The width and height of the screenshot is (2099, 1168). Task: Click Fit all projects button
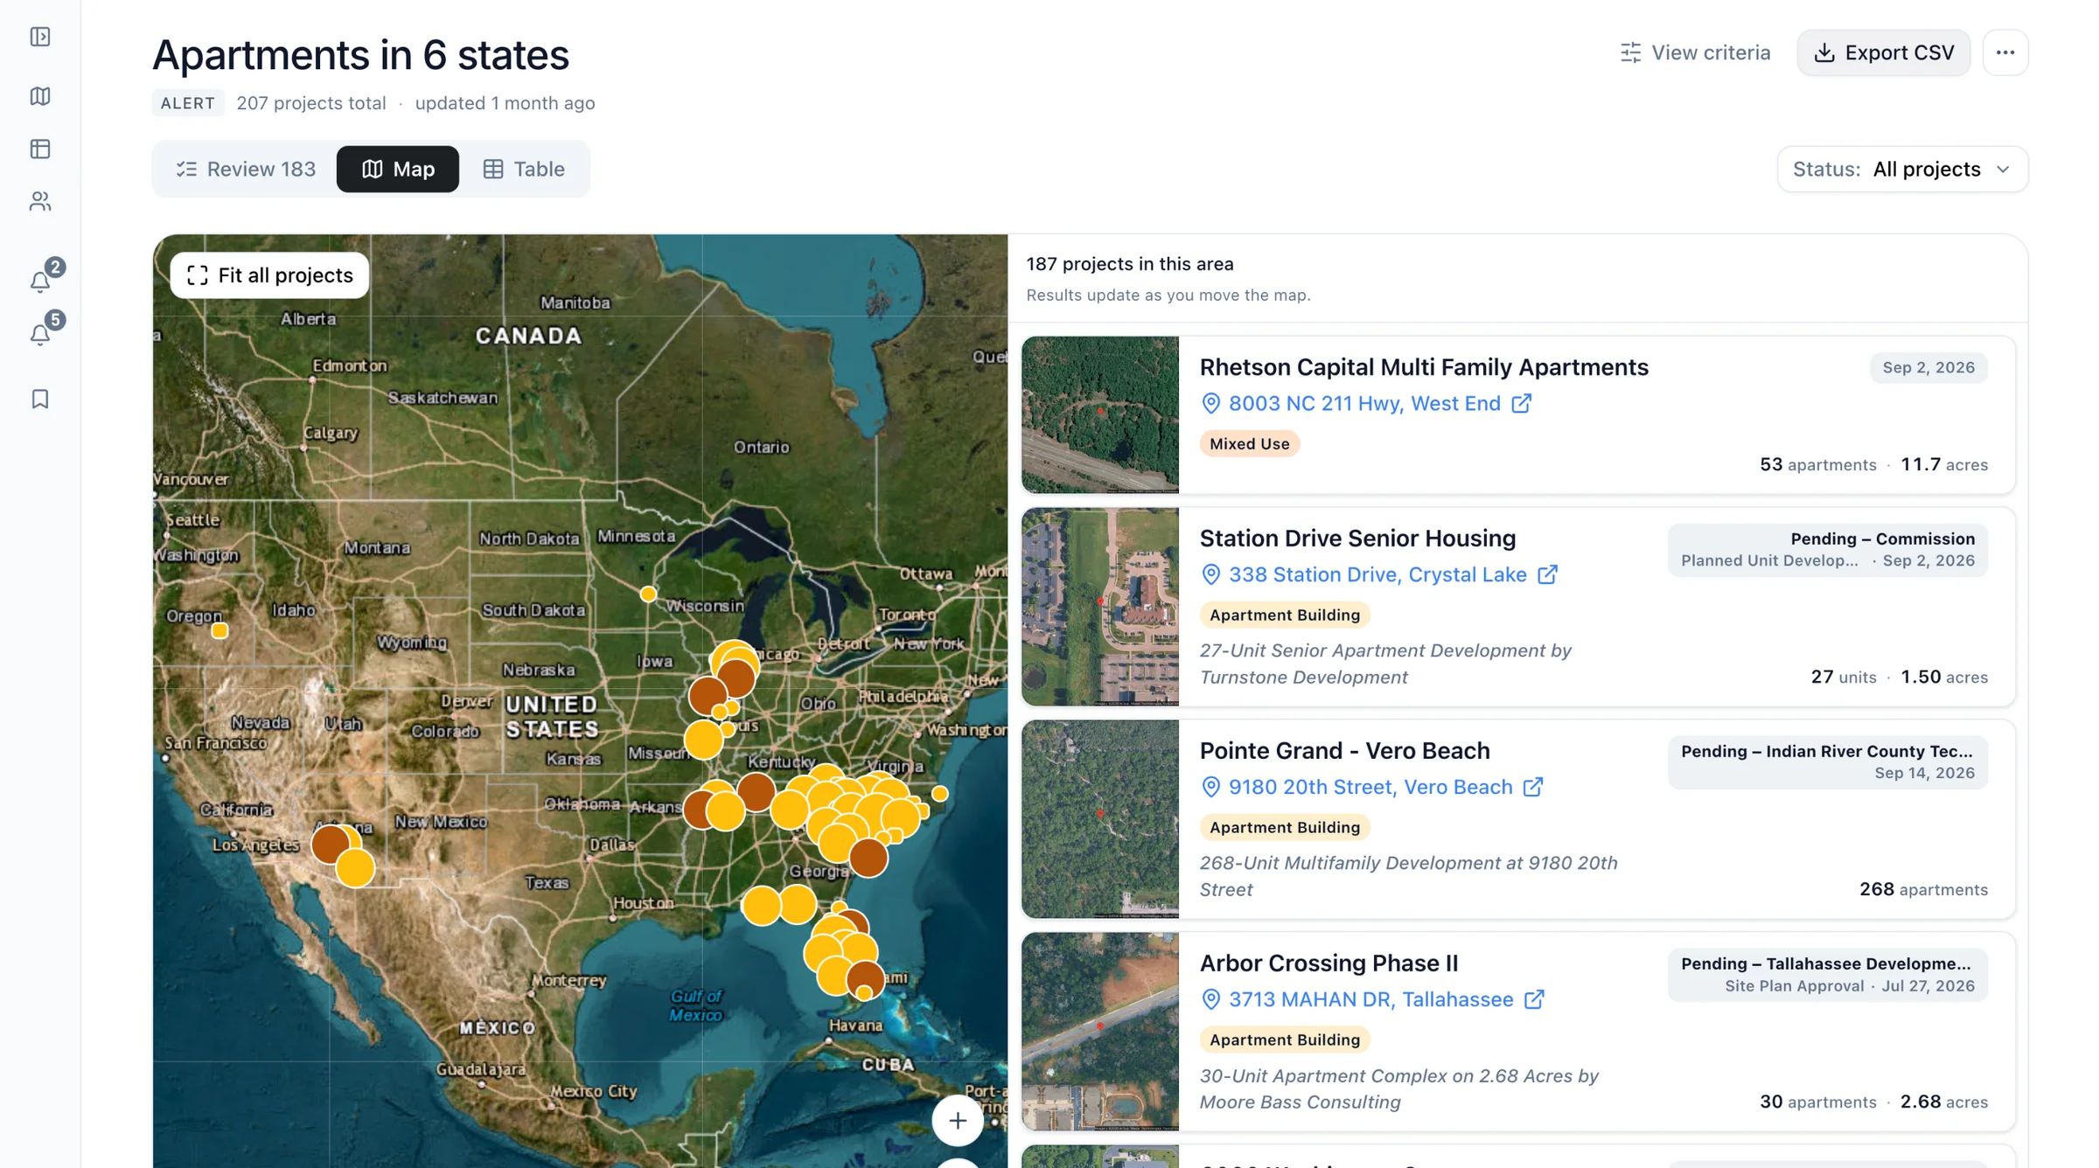coord(269,275)
